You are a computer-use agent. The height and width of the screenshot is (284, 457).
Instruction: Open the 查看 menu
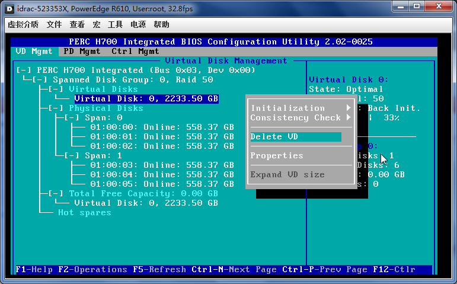pos(77,24)
